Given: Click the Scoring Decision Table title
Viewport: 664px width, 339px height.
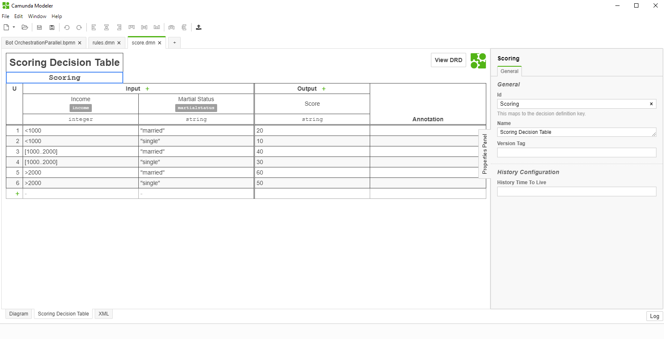Looking at the screenshot, I should 65,63.
